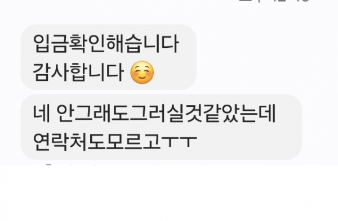This screenshot has height=221, width=338.
Task: Click the 같았는데 text in second bubble
Action: point(240,114)
